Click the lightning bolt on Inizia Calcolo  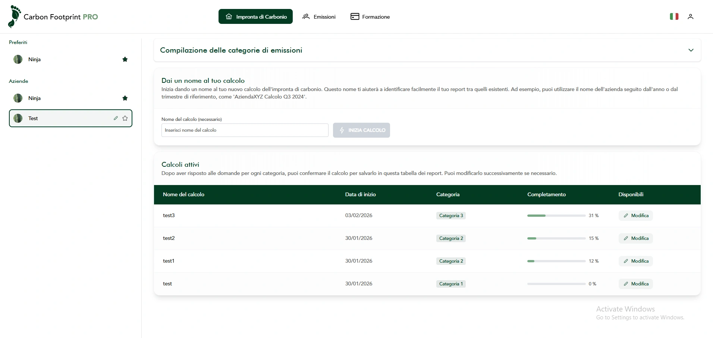pos(342,130)
